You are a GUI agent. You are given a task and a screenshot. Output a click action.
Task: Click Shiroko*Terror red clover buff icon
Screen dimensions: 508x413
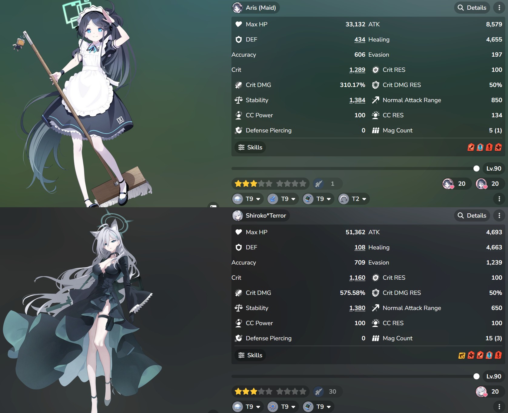pos(471,355)
